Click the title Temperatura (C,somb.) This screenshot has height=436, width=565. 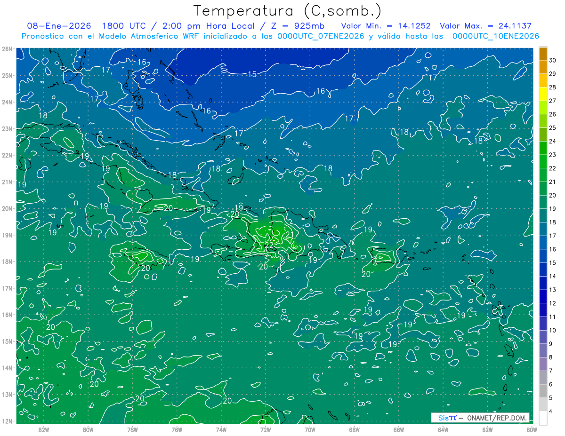pyautogui.click(x=287, y=11)
